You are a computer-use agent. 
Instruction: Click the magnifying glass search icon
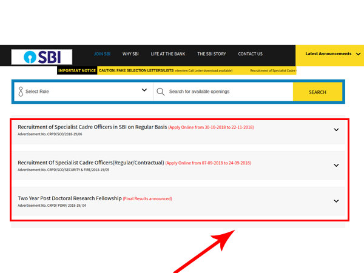pos(160,92)
